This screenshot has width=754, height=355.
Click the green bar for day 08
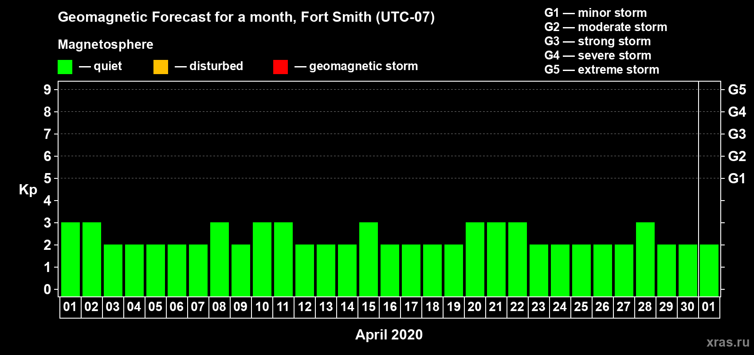coord(220,260)
